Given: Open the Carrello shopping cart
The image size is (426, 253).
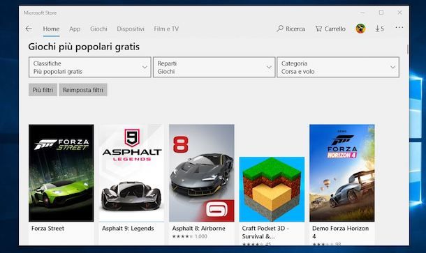Looking at the screenshot, I should [x=330, y=29].
